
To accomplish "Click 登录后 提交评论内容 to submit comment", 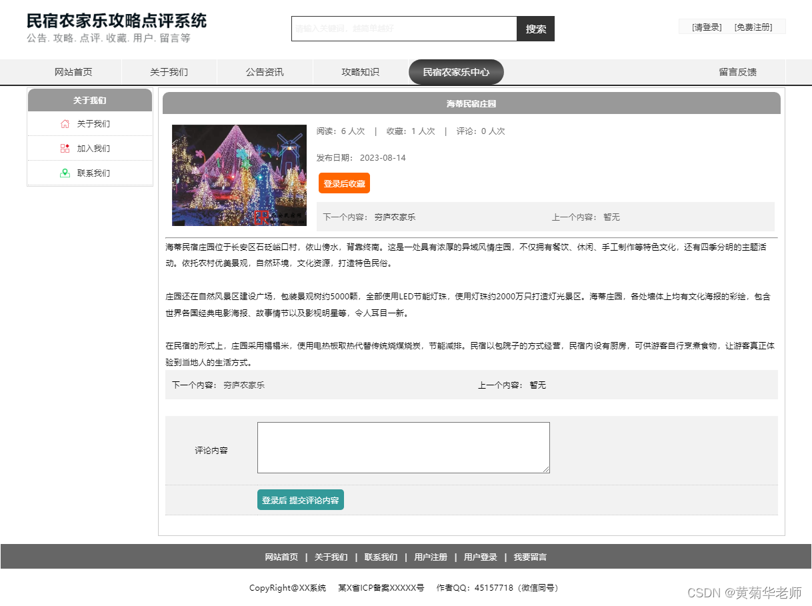I will point(301,499).
